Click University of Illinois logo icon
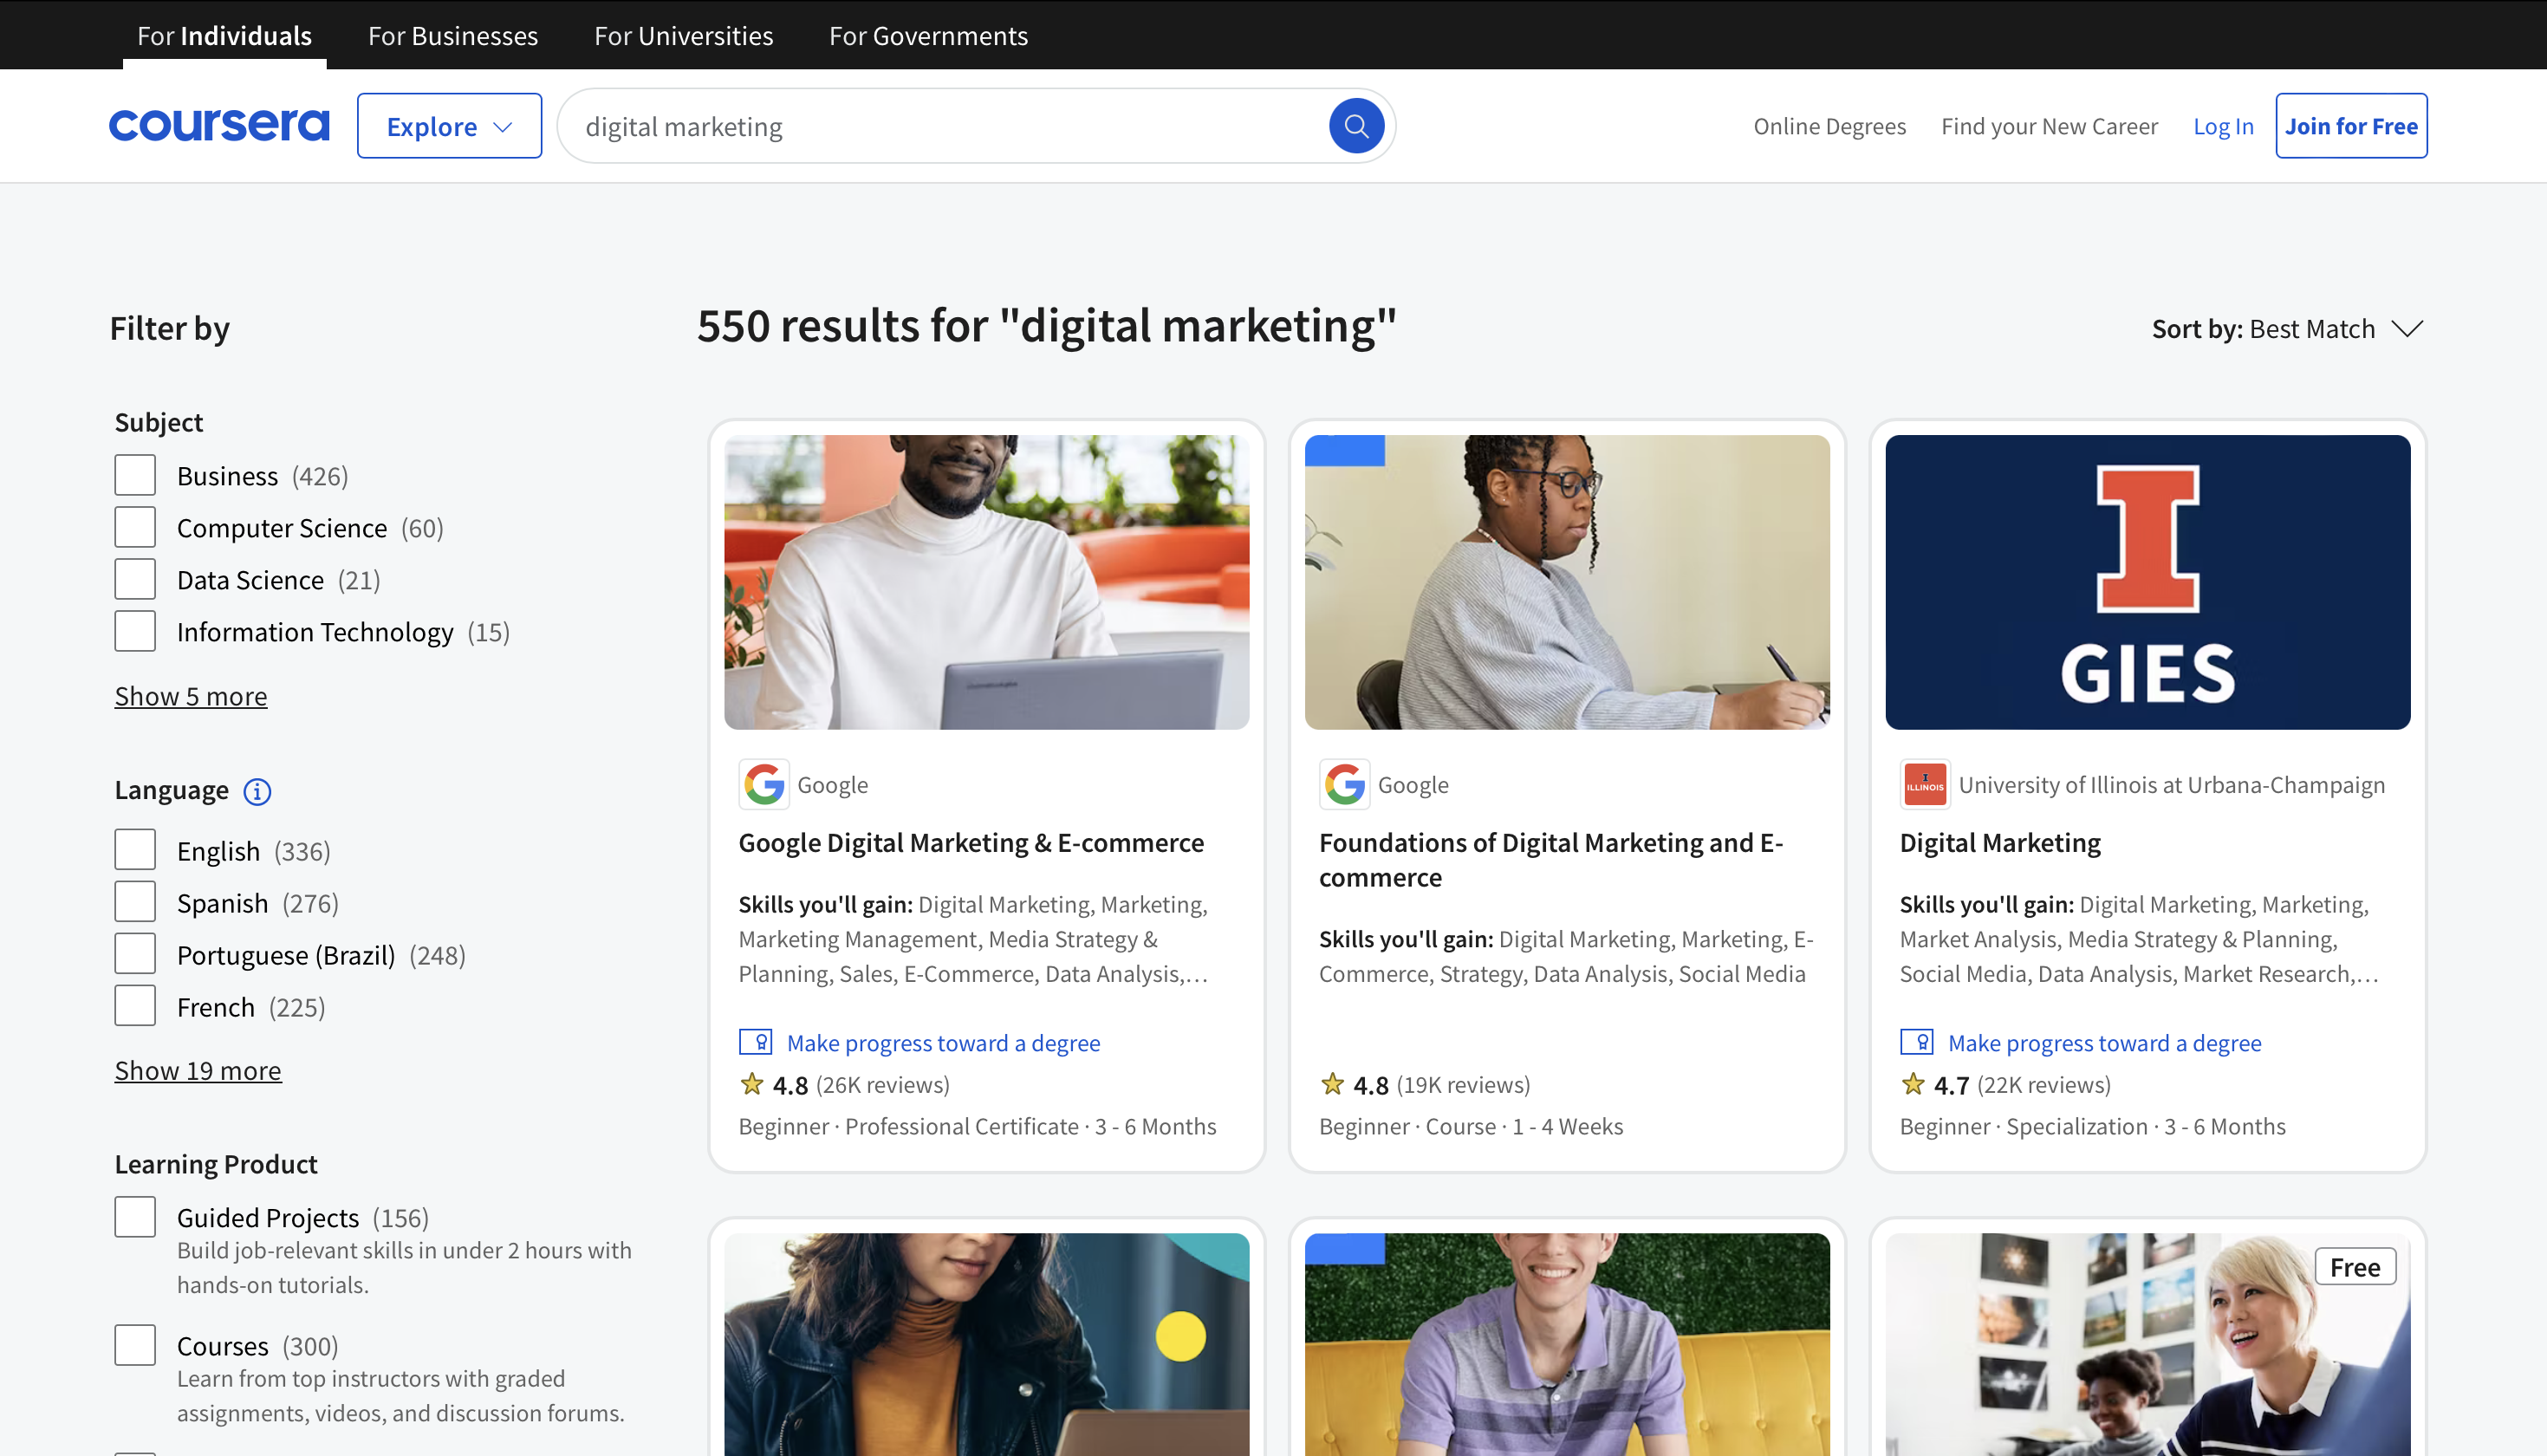The height and width of the screenshot is (1456, 2547). (1924, 785)
